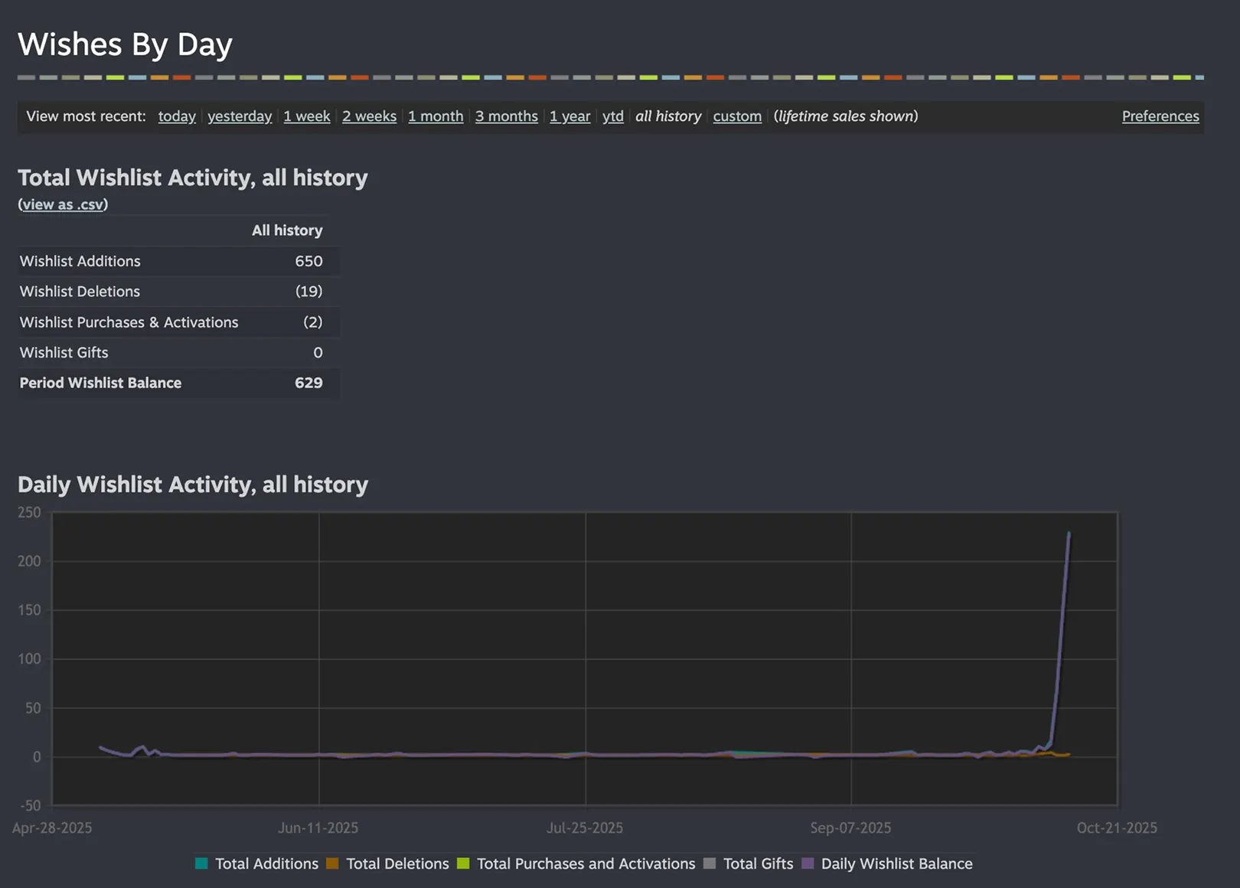1240x888 pixels.
Task: Click the Wishlist Additions row label
Action: point(80,261)
